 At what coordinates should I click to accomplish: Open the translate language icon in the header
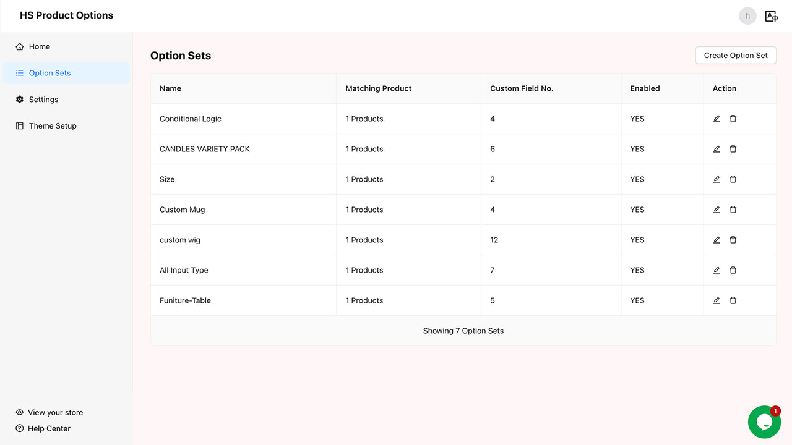coord(771,15)
